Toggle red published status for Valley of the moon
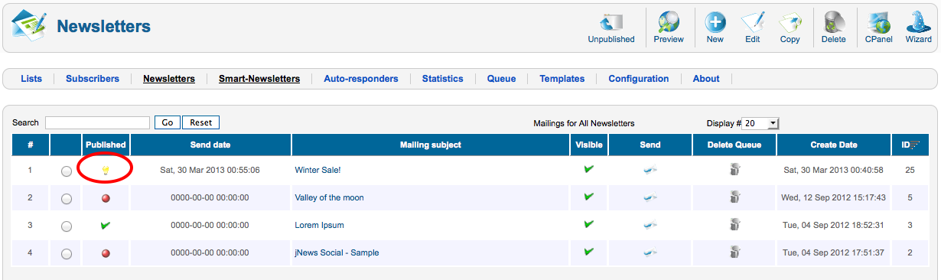The width and height of the screenshot is (941, 280). click(x=106, y=198)
